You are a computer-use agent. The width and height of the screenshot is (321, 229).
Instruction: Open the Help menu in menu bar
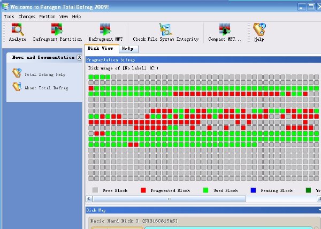pos(77,17)
